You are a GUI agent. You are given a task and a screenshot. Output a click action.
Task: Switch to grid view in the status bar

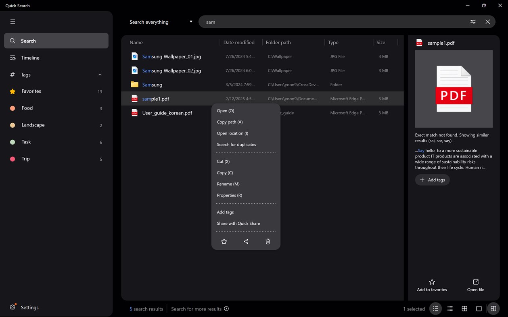point(464,309)
